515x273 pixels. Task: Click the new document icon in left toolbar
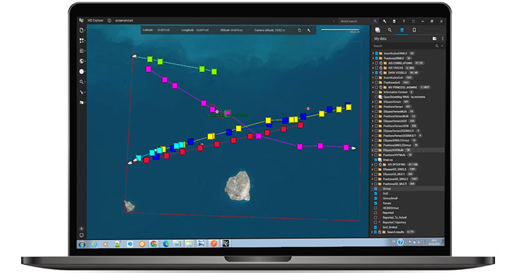pos(82,30)
